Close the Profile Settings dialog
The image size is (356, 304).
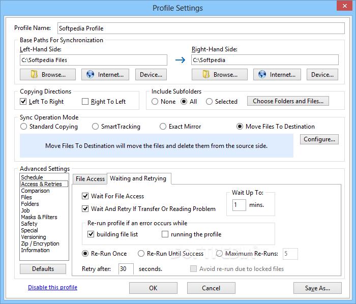[x=344, y=6]
